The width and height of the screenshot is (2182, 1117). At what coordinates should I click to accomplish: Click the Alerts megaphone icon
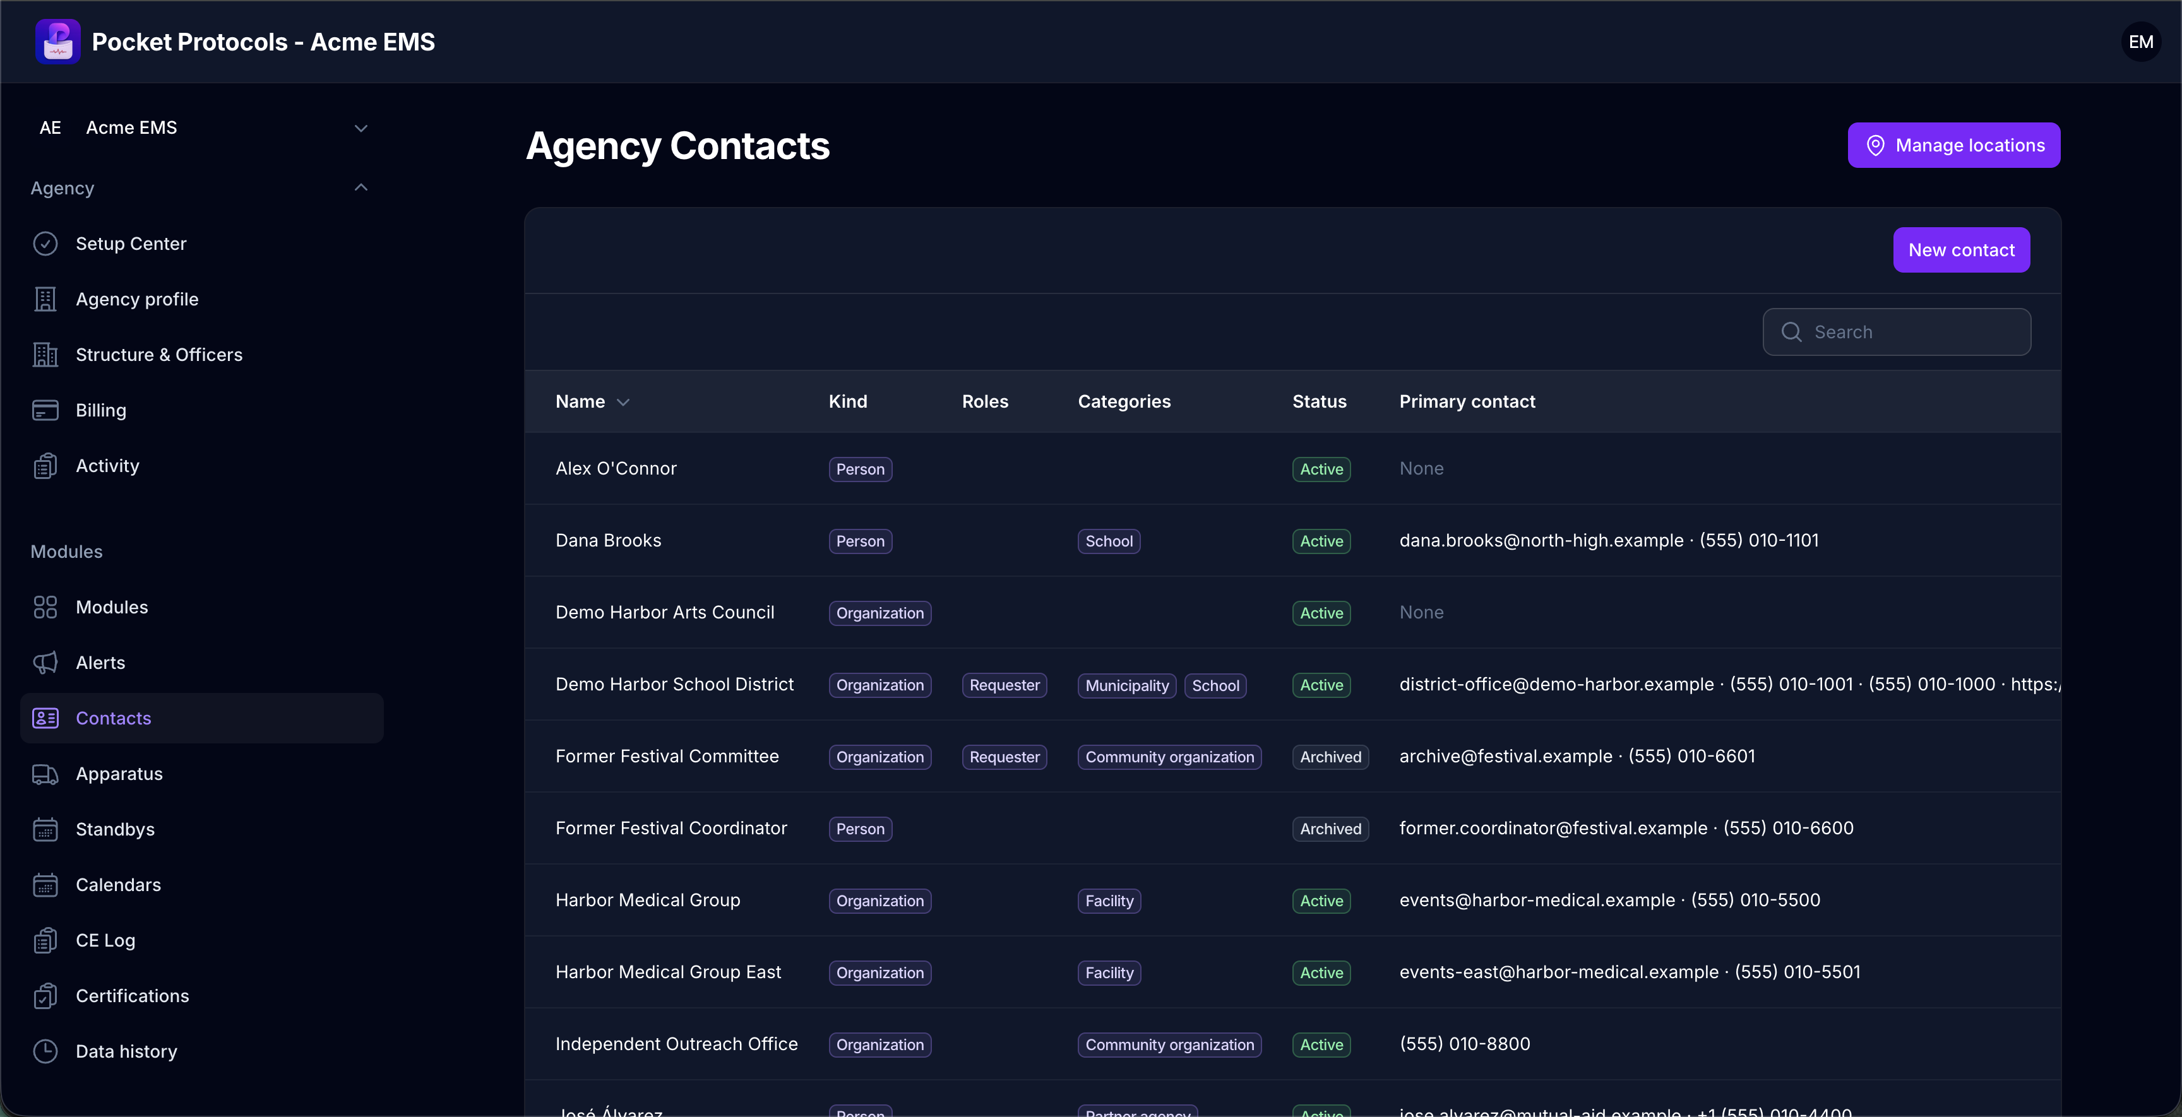45,662
